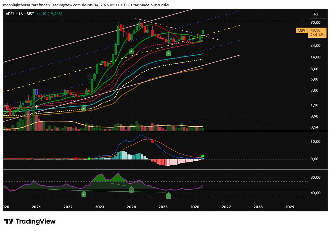331x231 pixels.
Task: Click the 0,90 price axis label
Action: [x=314, y=116]
